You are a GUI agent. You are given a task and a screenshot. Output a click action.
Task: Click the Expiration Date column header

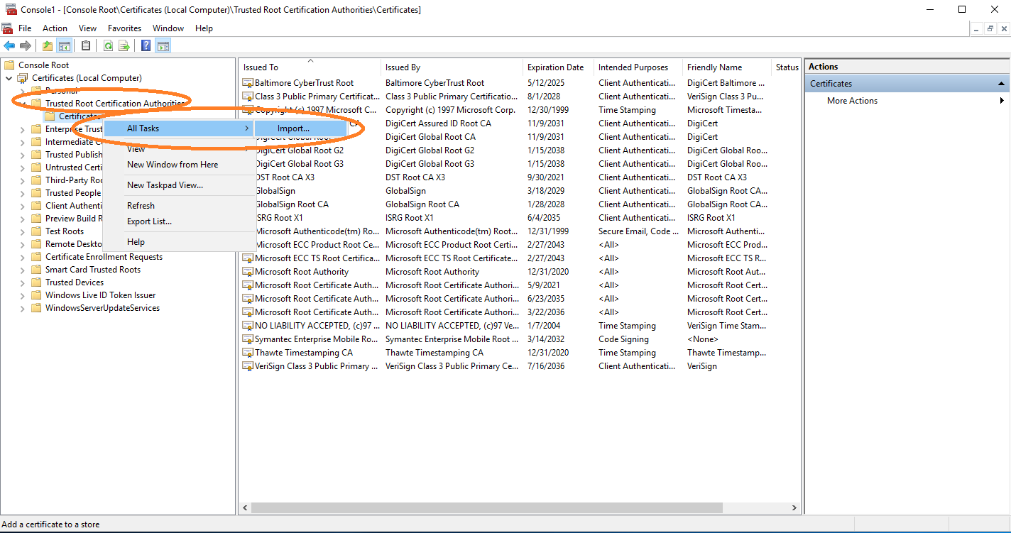pyautogui.click(x=557, y=67)
